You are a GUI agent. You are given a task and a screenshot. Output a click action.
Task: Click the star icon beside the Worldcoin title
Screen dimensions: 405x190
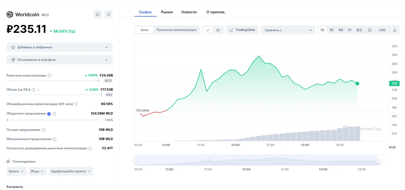[98, 14]
